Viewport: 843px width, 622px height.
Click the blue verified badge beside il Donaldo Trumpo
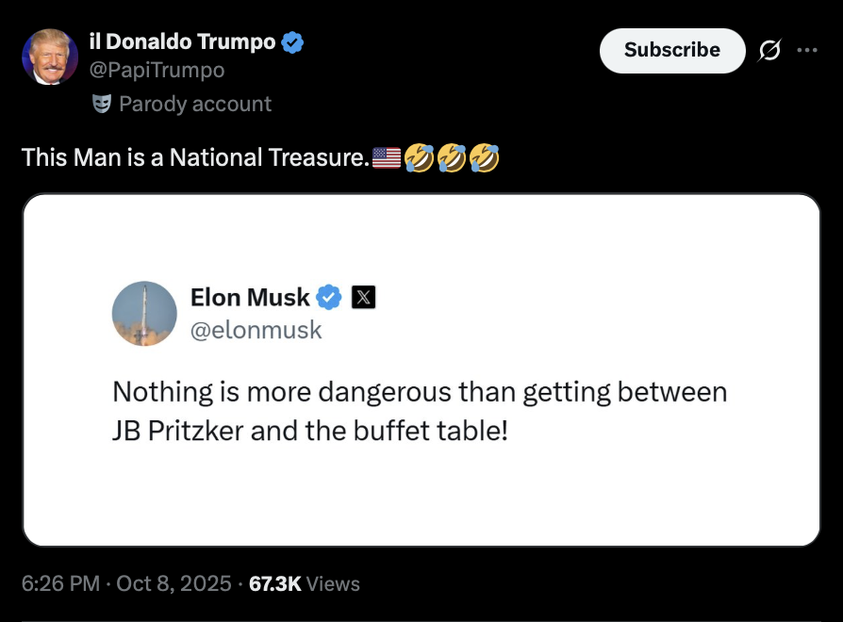click(293, 41)
